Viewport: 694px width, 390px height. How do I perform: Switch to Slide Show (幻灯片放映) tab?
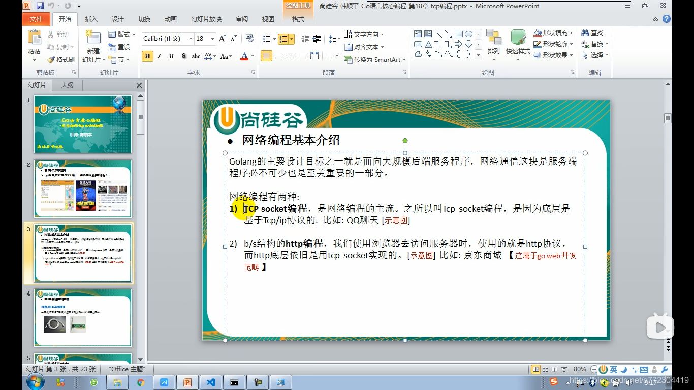206,19
